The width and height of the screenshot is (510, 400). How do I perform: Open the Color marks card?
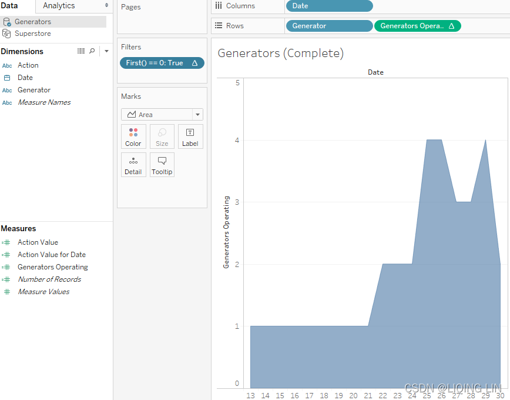(x=133, y=136)
